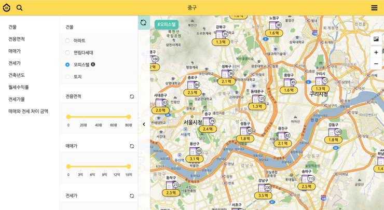384x210 pixels.
Task: Open the search magnifier icon
Action: pos(19,8)
